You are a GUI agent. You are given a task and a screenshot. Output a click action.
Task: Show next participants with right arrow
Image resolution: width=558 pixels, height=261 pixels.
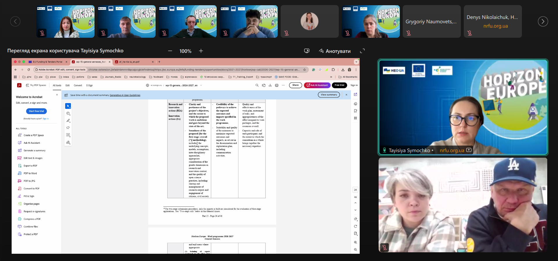543,21
